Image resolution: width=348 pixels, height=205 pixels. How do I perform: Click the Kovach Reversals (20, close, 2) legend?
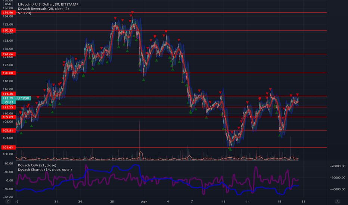click(43, 9)
